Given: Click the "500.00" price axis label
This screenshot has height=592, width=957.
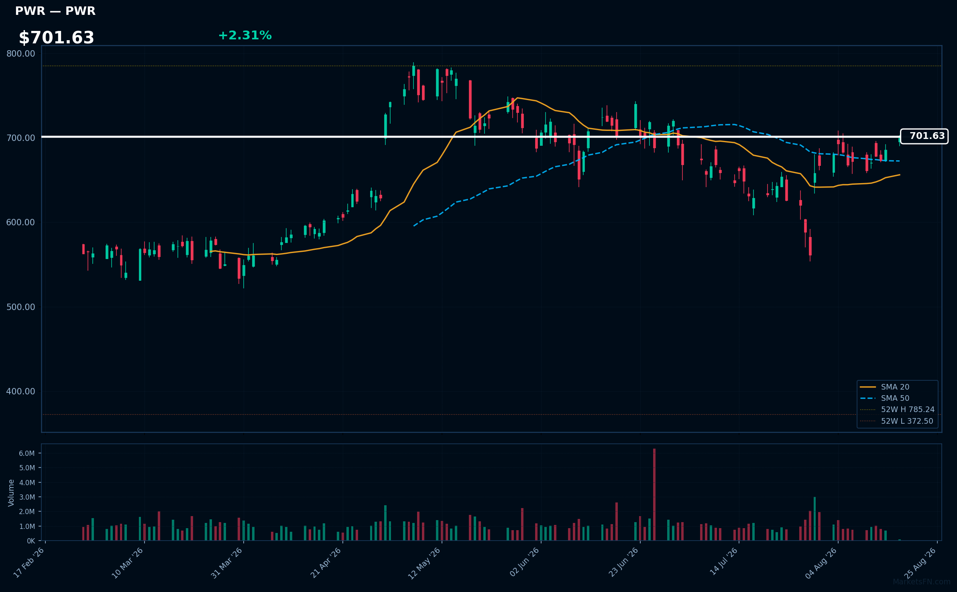Looking at the screenshot, I should pos(21,307).
